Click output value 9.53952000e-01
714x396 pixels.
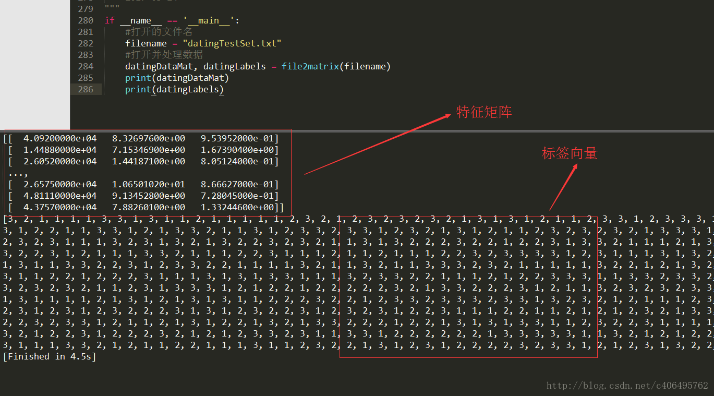pos(237,138)
